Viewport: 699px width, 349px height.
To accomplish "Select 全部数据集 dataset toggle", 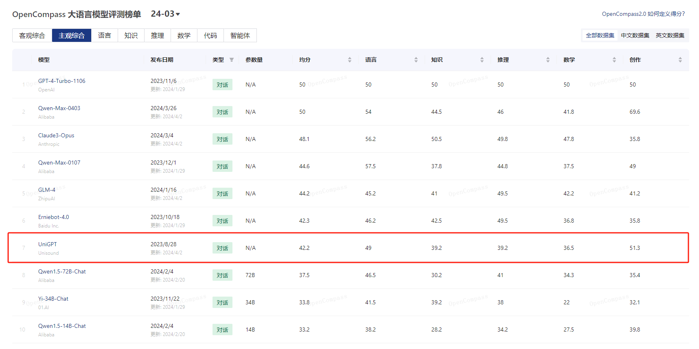I will (600, 36).
